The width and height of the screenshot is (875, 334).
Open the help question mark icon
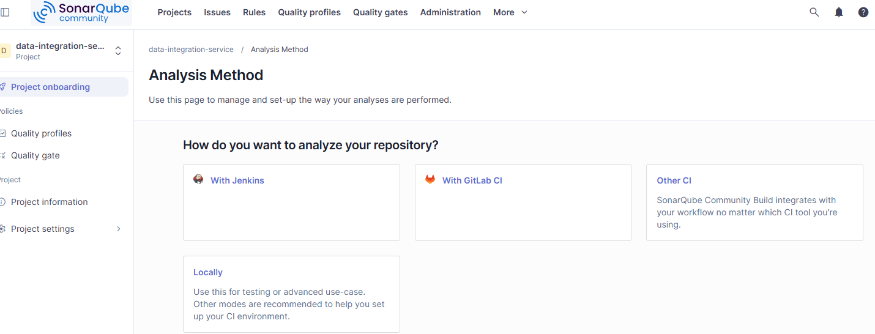coord(863,12)
